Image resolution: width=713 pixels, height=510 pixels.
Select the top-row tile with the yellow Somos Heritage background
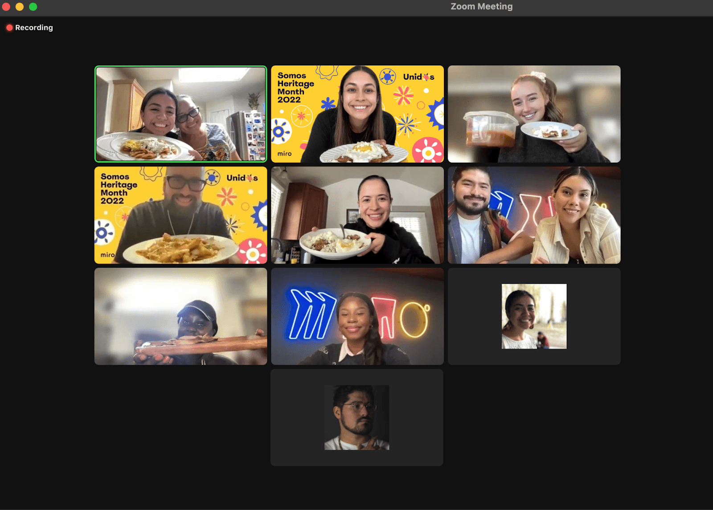pyautogui.click(x=357, y=114)
